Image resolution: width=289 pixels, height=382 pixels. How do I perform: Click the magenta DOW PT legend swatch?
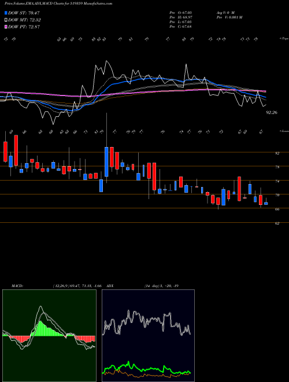tap(6, 27)
